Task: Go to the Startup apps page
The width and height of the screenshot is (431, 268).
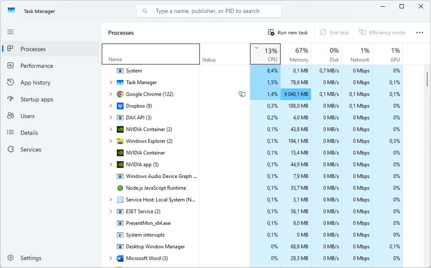Action: coord(51,99)
